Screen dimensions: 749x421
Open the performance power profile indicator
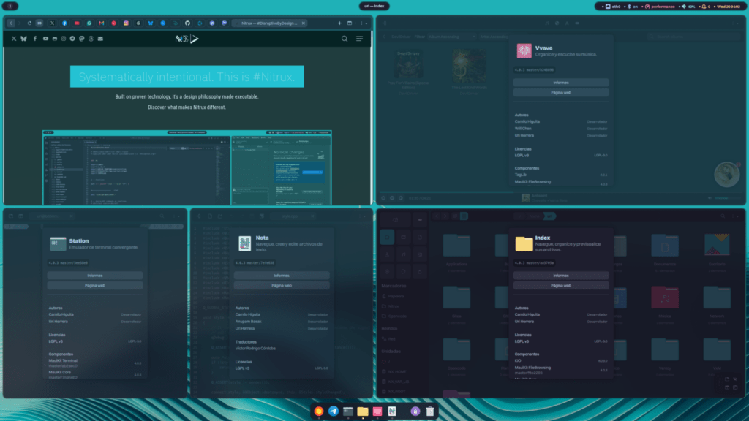point(660,7)
